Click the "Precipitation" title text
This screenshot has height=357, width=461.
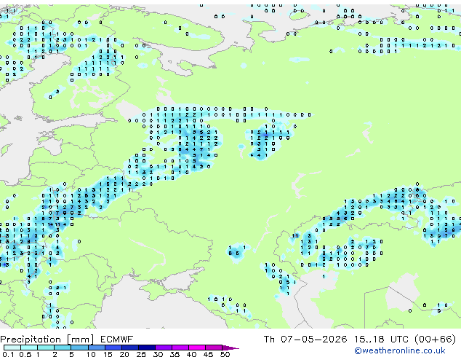click(31, 340)
